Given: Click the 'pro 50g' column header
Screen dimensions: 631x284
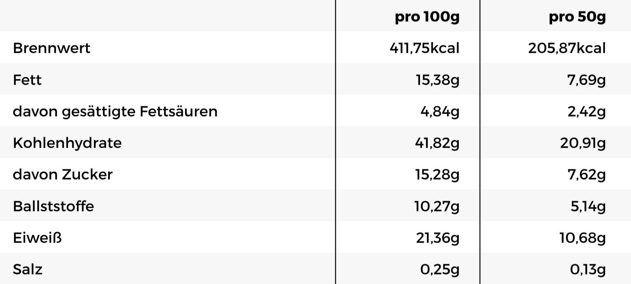Looking at the screenshot, I should pyautogui.click(x=577, y=17).
